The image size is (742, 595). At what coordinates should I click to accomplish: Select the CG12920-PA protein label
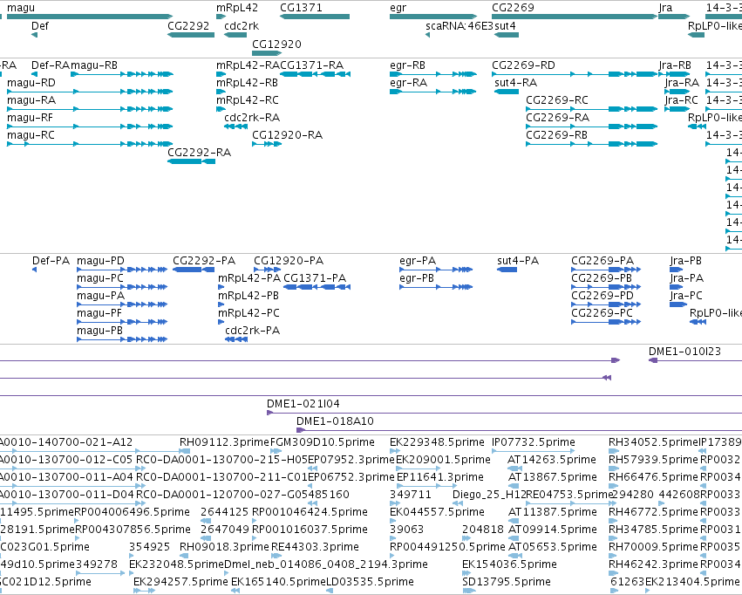(289, 261)
